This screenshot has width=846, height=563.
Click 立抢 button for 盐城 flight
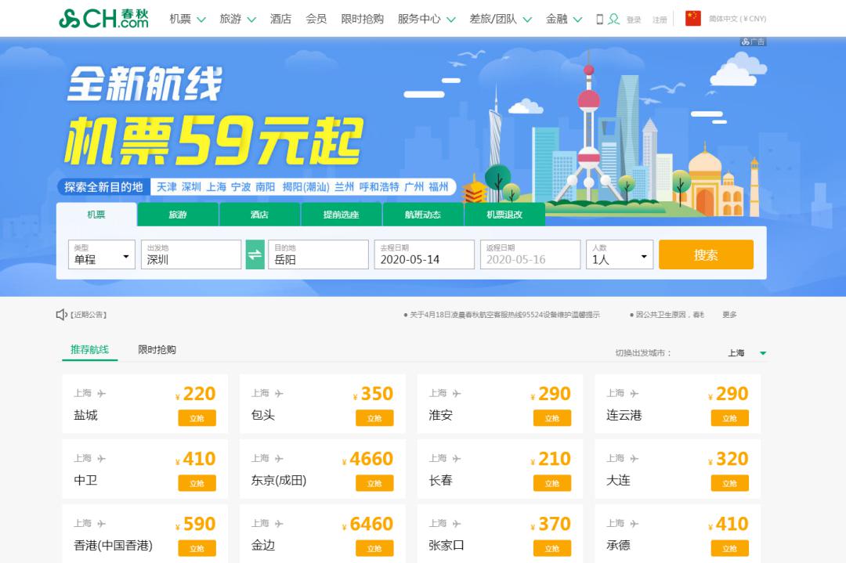197,418
